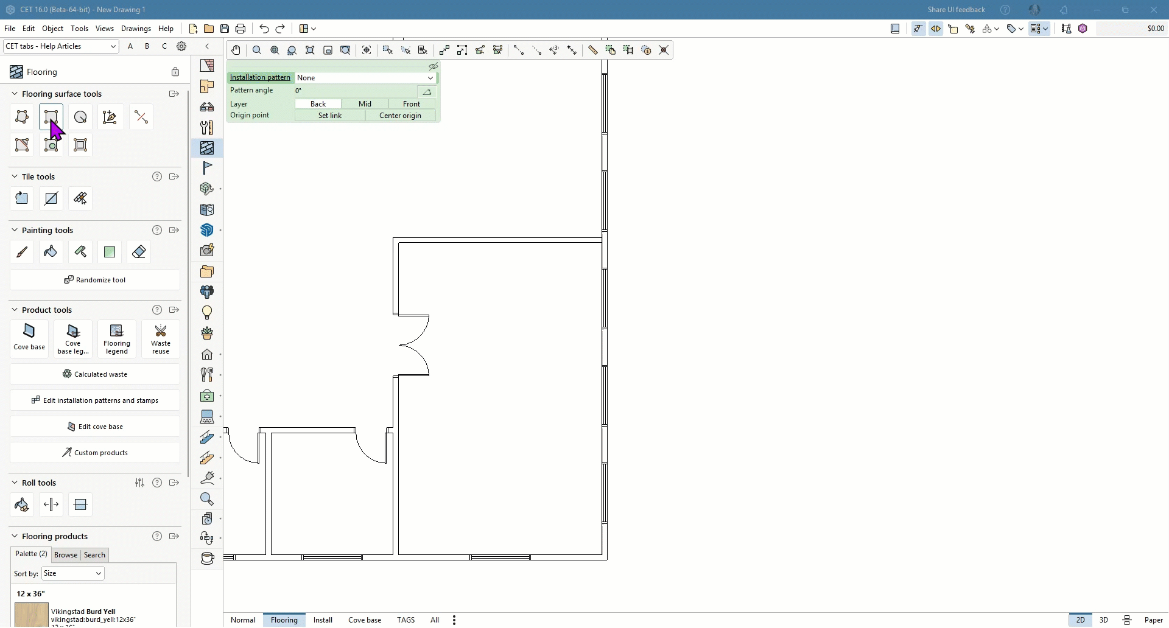The height and width of the screenshot is (628, 1169).
Task: Select the Flooring legend tool
Action: [x=117, y=339]
